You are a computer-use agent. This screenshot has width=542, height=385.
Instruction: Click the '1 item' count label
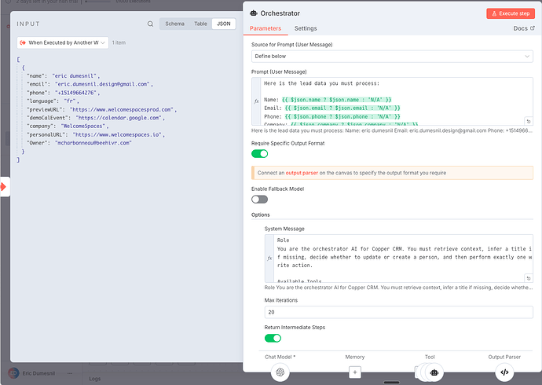click(x=119, y=42)
